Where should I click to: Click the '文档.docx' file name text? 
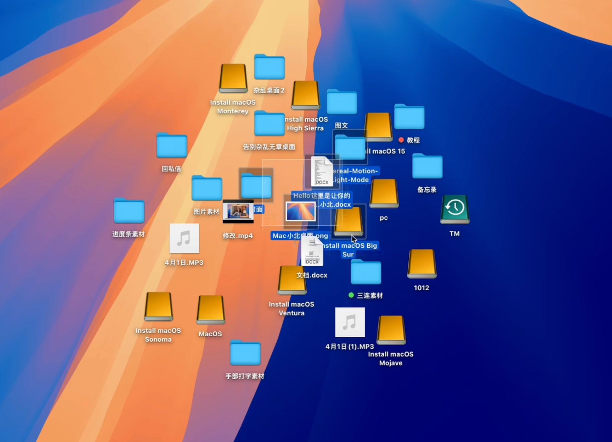pos(312,275)
